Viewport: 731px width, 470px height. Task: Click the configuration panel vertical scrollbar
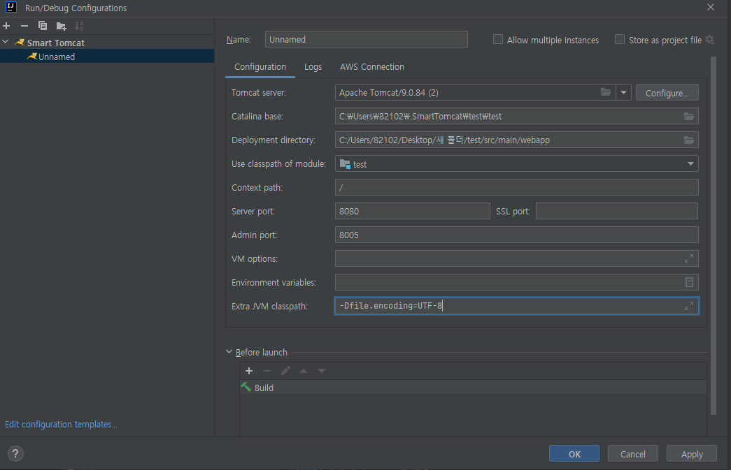[x=714, y=235]
